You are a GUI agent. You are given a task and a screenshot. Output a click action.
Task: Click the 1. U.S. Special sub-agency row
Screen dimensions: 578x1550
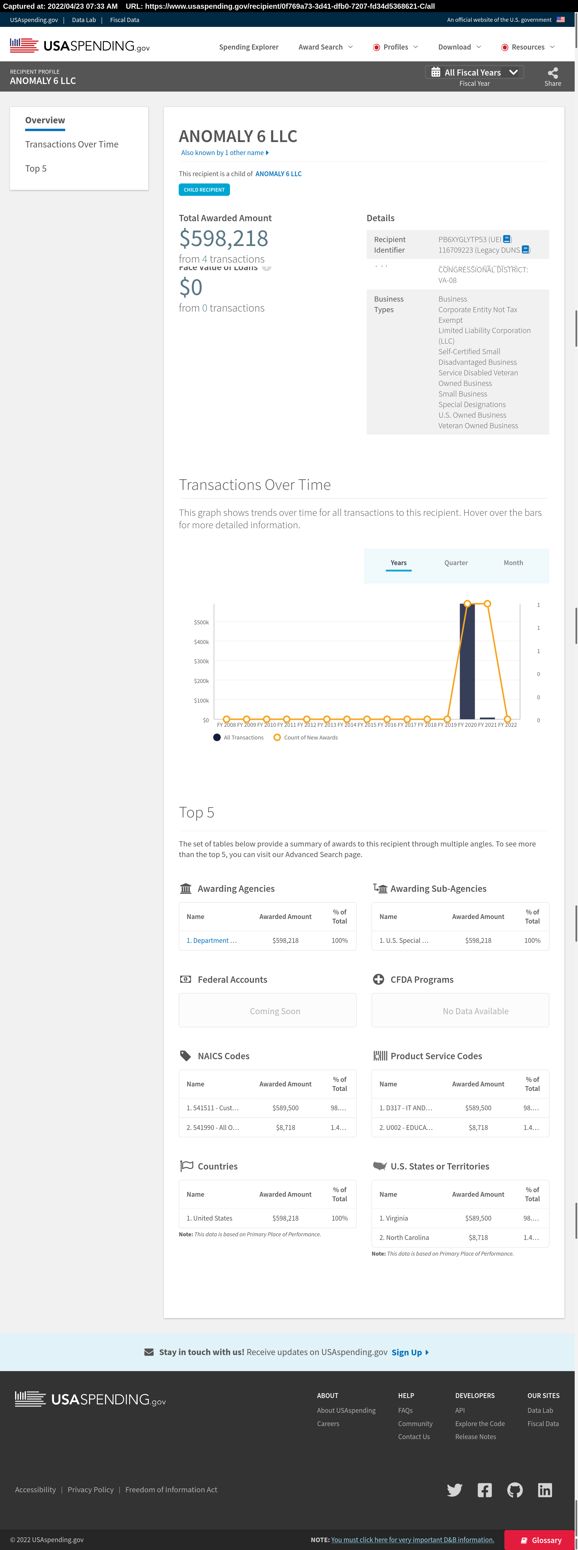(x=460, y=940)
